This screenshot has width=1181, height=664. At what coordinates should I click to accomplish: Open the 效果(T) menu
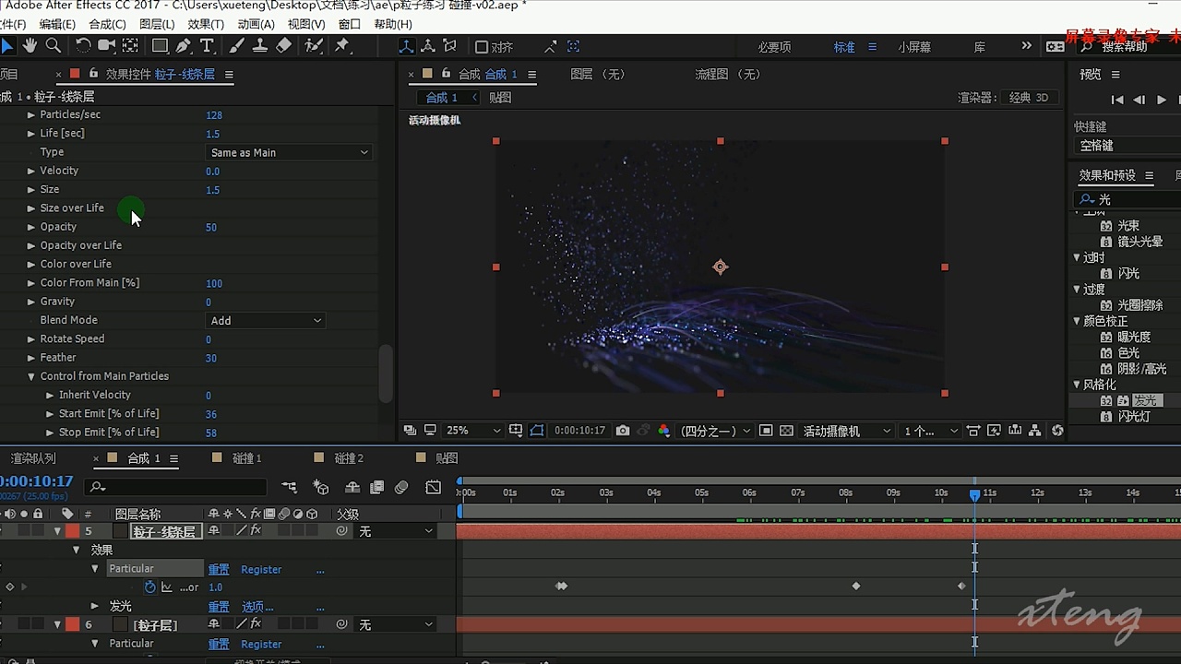pyautogui.click(x=205, y=24)
